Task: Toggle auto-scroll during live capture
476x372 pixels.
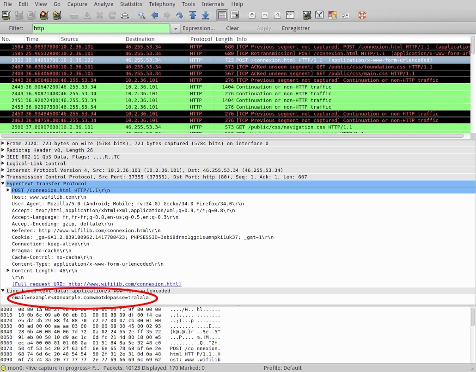Action: click(x=235, y=15)
